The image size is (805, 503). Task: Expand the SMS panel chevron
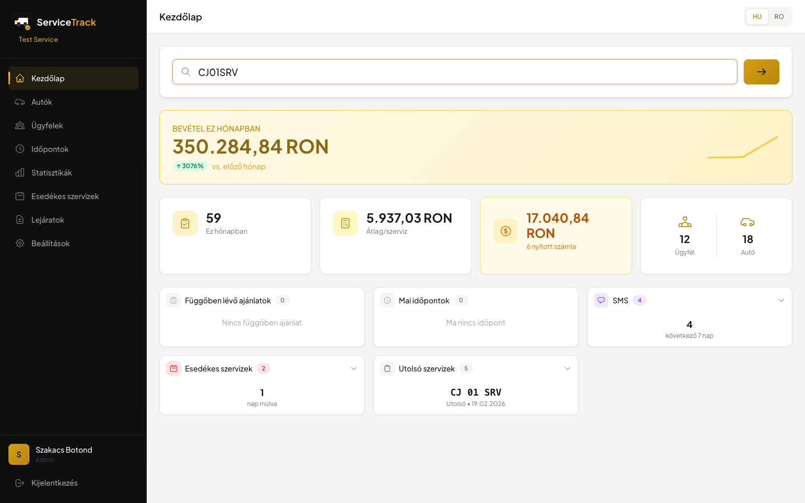pos(781,300)
